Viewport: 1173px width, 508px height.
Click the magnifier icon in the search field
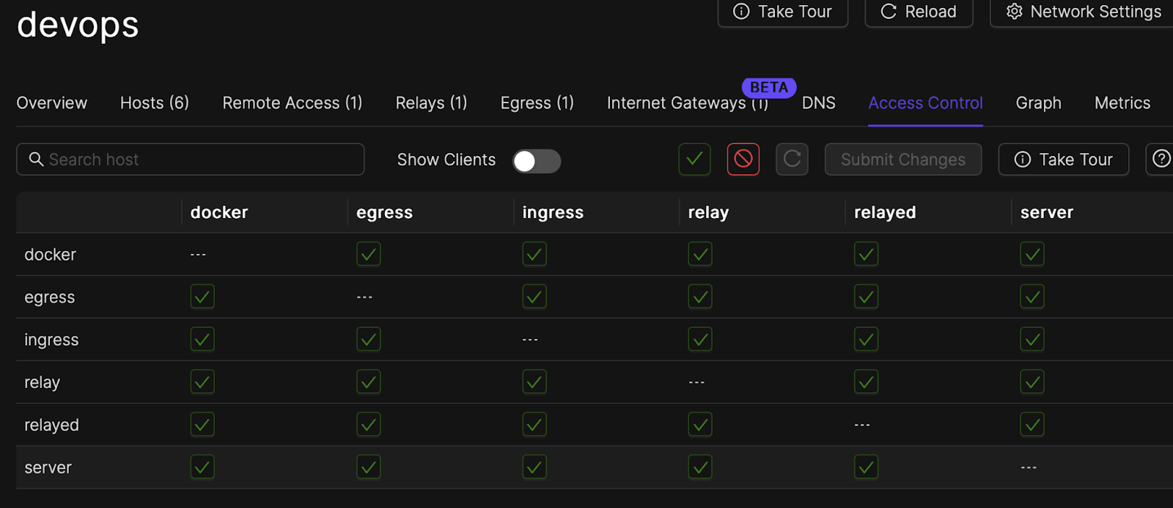(x=36, y=159)
